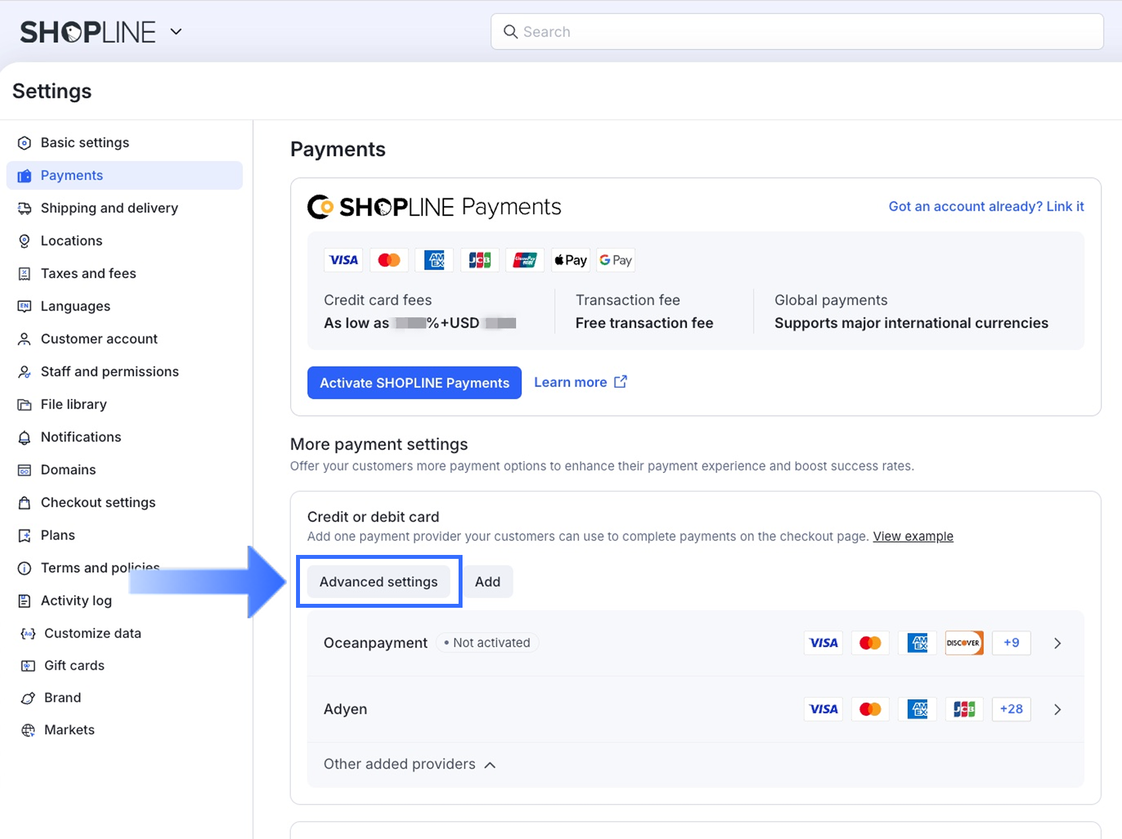Click the Terms and policies info icon
This screenshot has height=839, width=1122.
[24, 568]
